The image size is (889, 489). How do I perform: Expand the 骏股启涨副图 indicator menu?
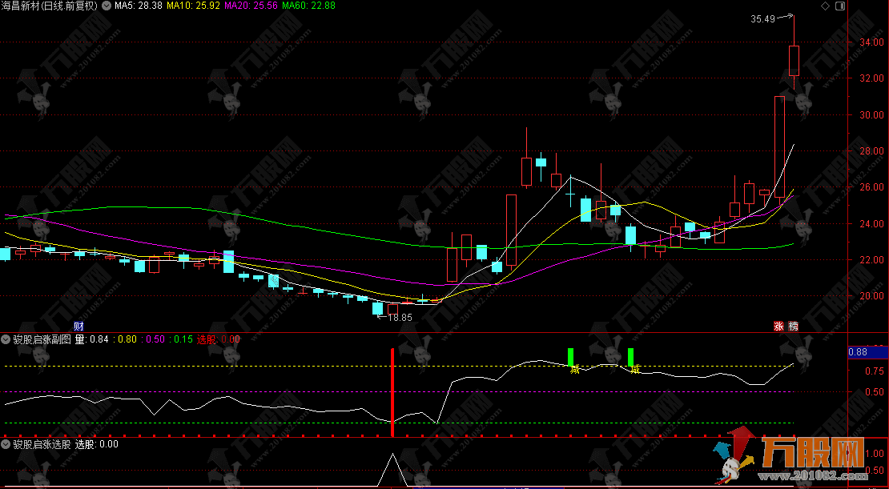tap(6, 339)
